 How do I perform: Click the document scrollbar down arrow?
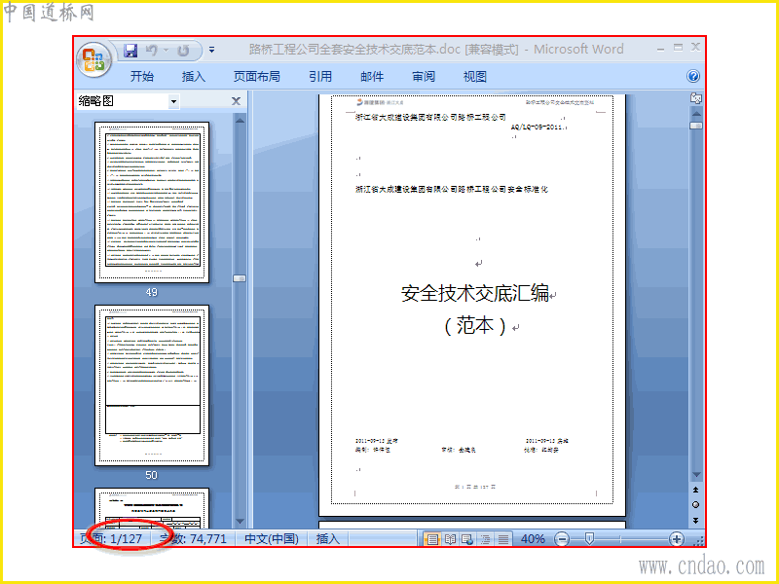point(696,475)
